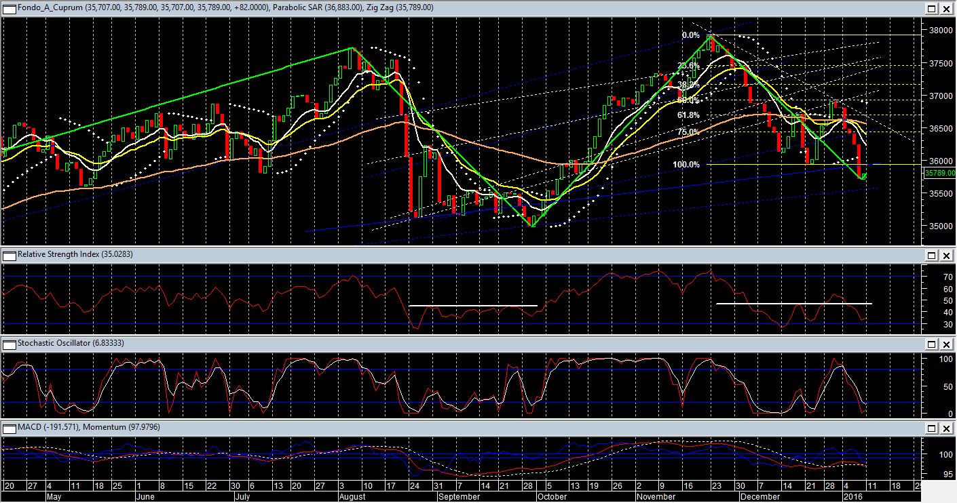This screenshot has height=503, width=957.
Task: Click the July label on date axis
Action: click(243, 497)
